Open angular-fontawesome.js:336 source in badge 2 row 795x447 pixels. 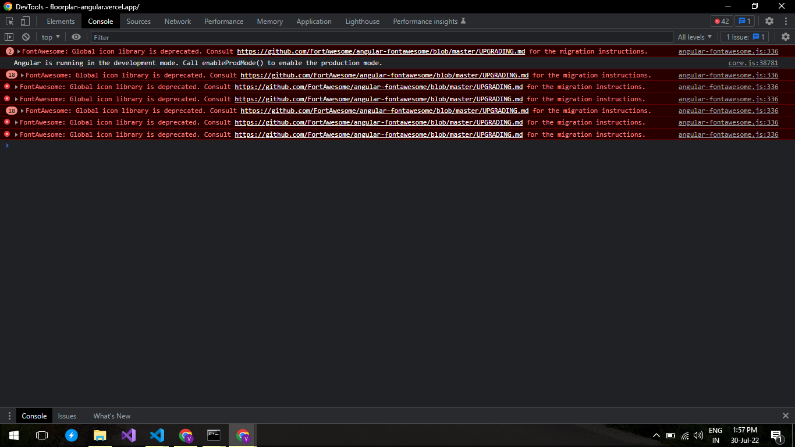[728, 51]
